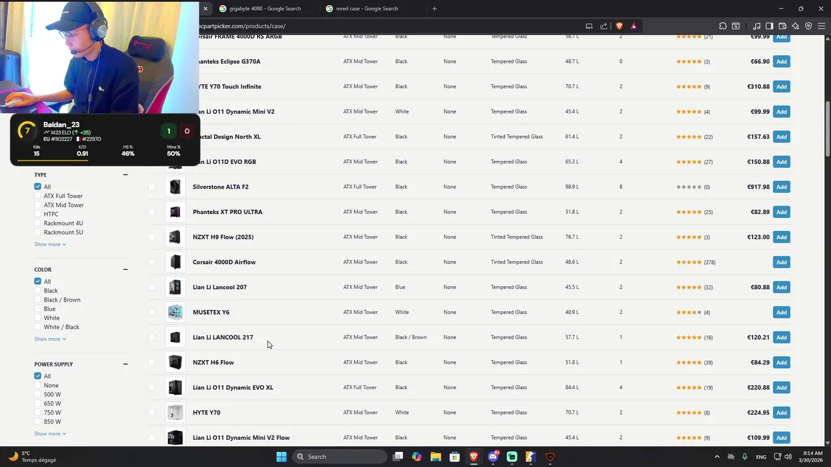
Task: Check the Blue color filter
Action: (38, 309)
